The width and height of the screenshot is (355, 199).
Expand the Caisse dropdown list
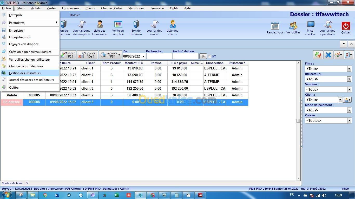pos(349,121)
